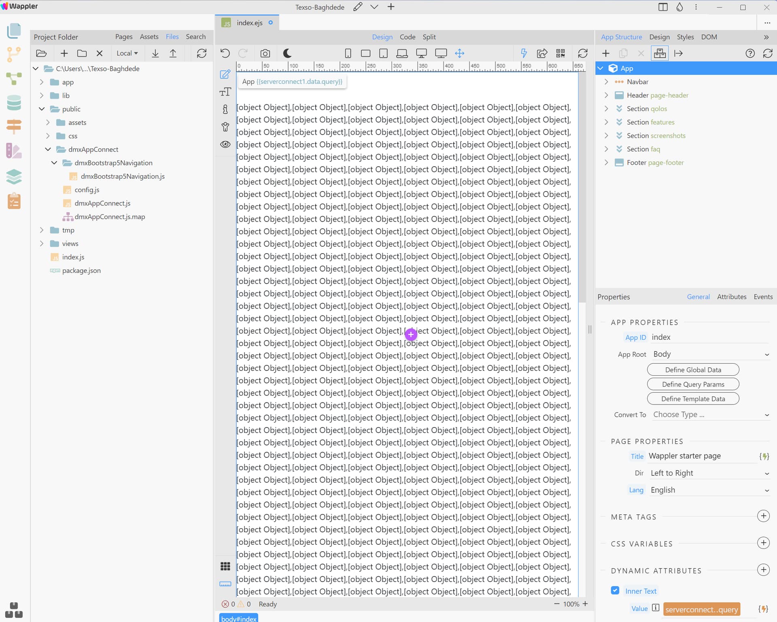Open the Git Manager sidebar icon

pyautogui.click(x=14, y=55)
